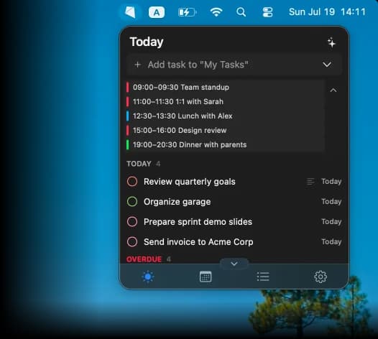Open Spotlight search in menu bar
Screen dimensions: 378x339
pos(241,11)
